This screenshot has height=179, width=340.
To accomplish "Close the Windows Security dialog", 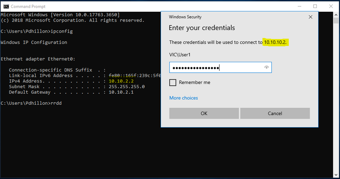I will [310, 17].
